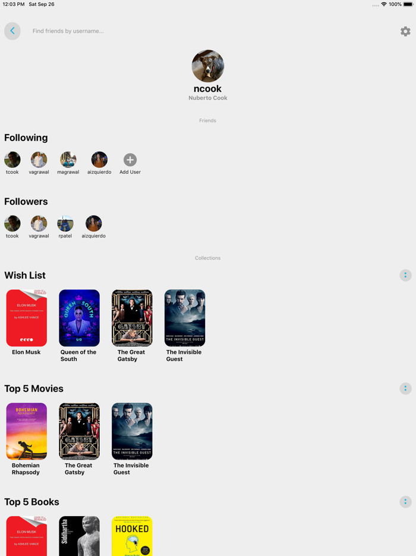Screen dimensions: 416x556
Task: Open Queen of the South in Wish List
Action: (79, 318)
